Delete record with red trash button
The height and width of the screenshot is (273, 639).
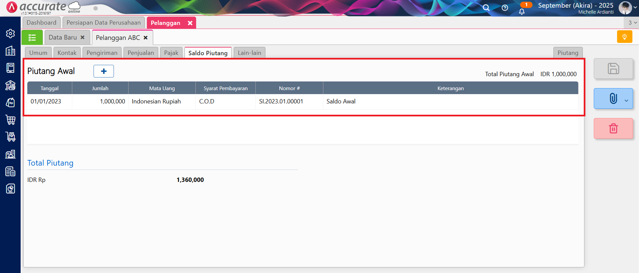pyautogui.click(x=613, y=128)
